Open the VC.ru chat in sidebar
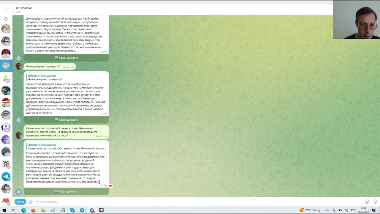Screen dimensions: 380x214 pyautogui.click(x=6, y=164)
